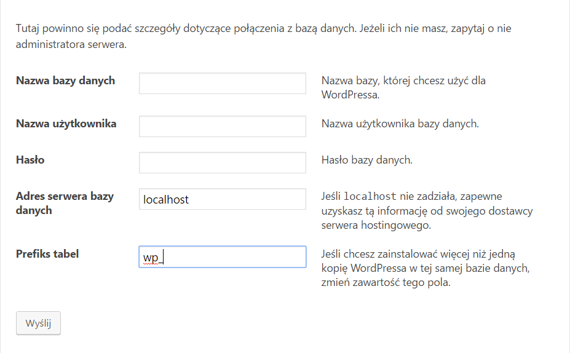Click the bold 'Prefiks tabel' label
The width and height of the screenshot is (570, 353).
(47, 253)
